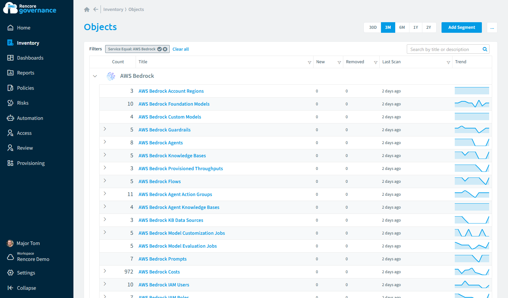Open AWS Bedrock Prompts link
This screenshot has height=298, width=508.
pyautogui.click(x=162, y=259)
